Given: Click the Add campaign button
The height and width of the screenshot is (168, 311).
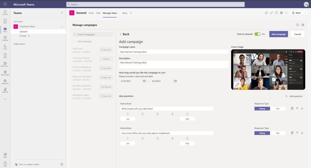Looking at the screenshot, I should [279, 34].
